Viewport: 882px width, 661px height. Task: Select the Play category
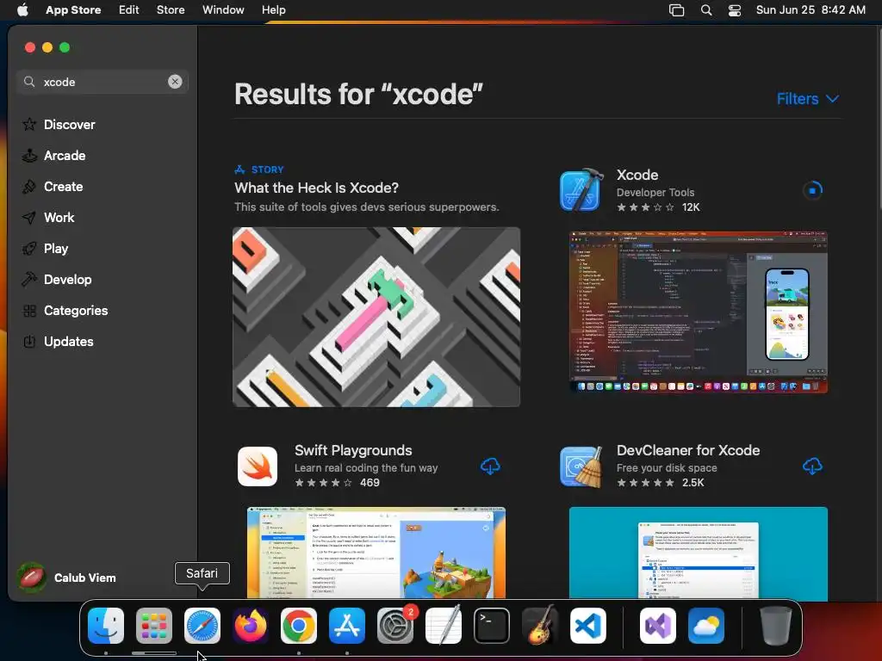45,249
